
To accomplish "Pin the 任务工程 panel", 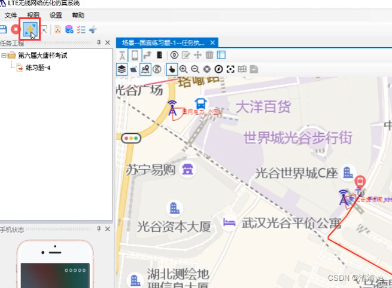I will click(x=99, y=42).
